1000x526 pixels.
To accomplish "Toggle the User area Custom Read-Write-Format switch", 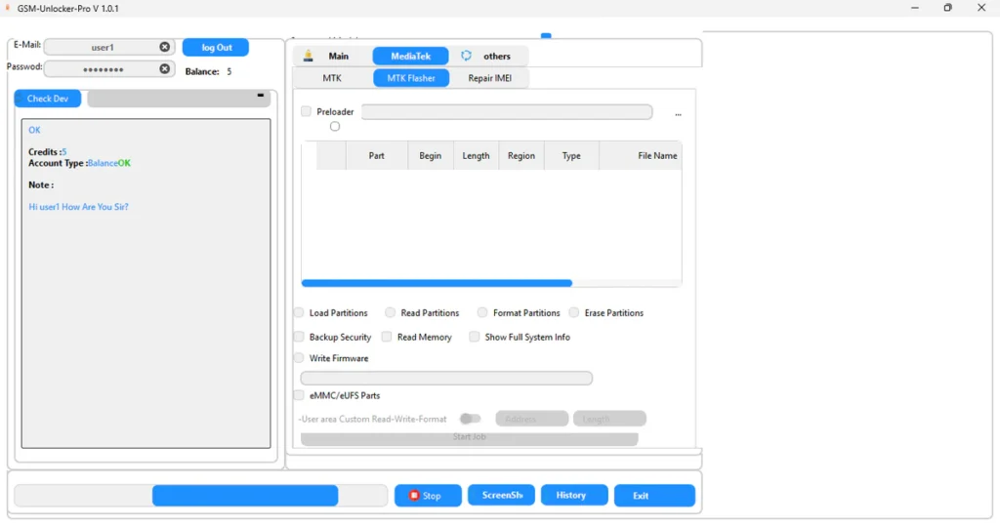I will pos(470,419).
